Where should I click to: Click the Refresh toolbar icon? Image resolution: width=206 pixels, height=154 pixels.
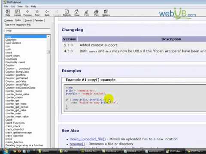pyautogui.click(x=67, y=13)
